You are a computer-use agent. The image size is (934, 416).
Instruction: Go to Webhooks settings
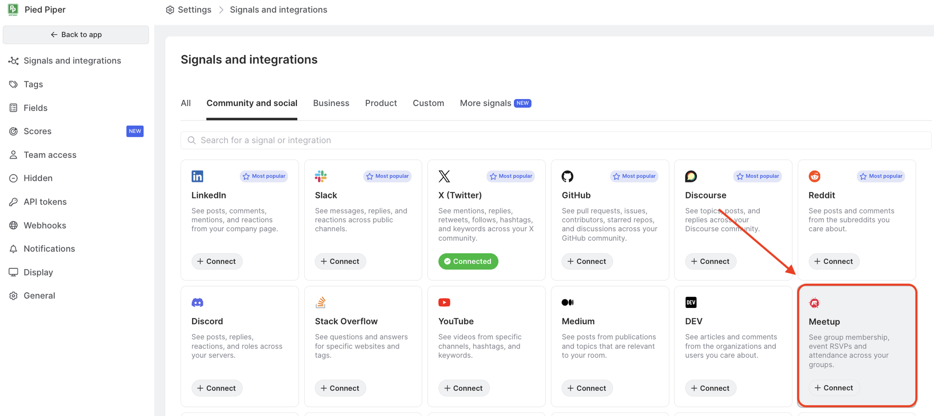click(x=45, y=225)
